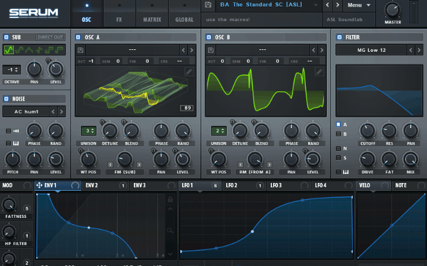Click DIRECT OUT button in SUB

click(x=50, y=37)
